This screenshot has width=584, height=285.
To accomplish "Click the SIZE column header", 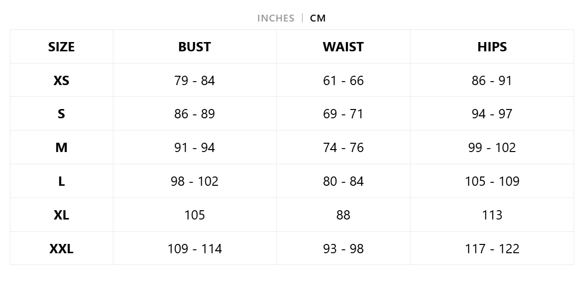I will tap(62, 47).
